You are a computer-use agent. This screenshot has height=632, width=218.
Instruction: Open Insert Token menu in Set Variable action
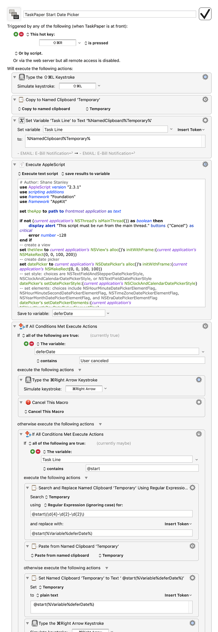tap(191, 130)
